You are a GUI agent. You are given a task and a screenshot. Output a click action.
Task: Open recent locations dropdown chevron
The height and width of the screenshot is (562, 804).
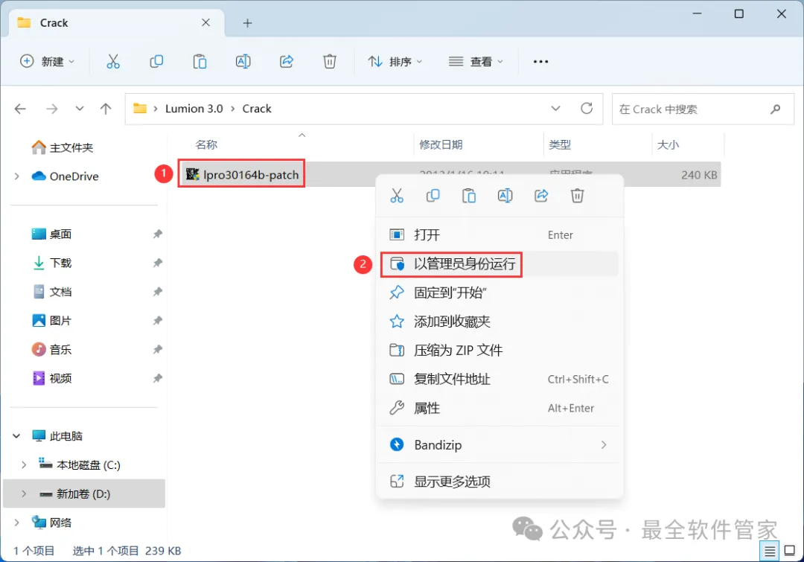point(80,109)
